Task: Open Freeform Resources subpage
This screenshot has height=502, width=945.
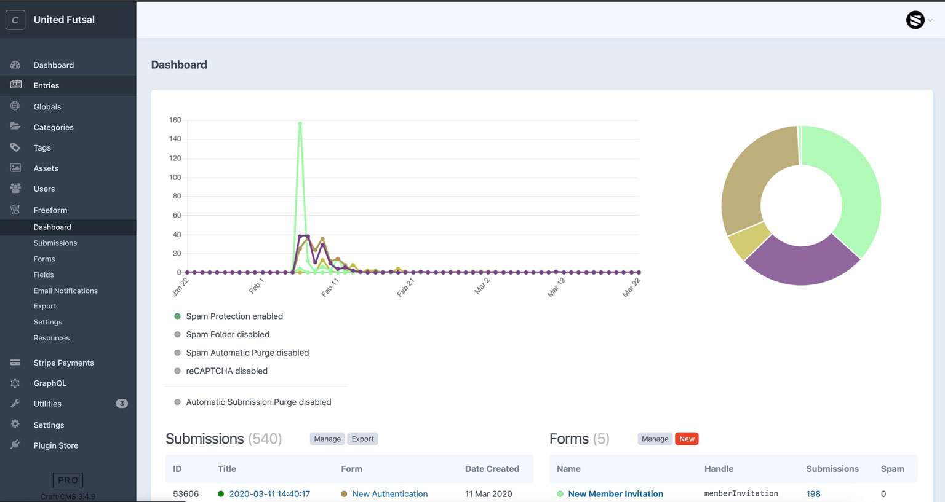Action: coord(52,338)
